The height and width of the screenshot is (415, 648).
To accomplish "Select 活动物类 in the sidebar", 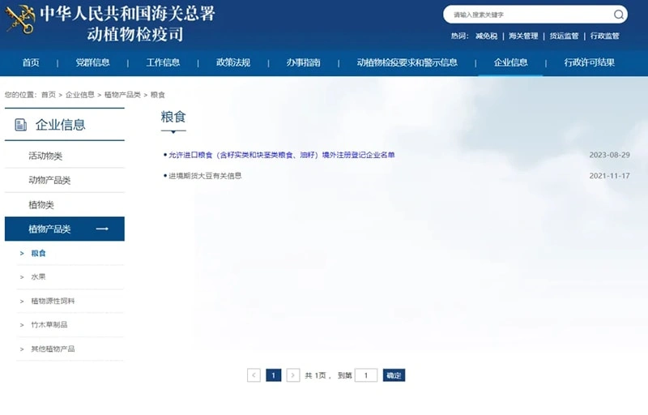I will [x=45, y=156].
